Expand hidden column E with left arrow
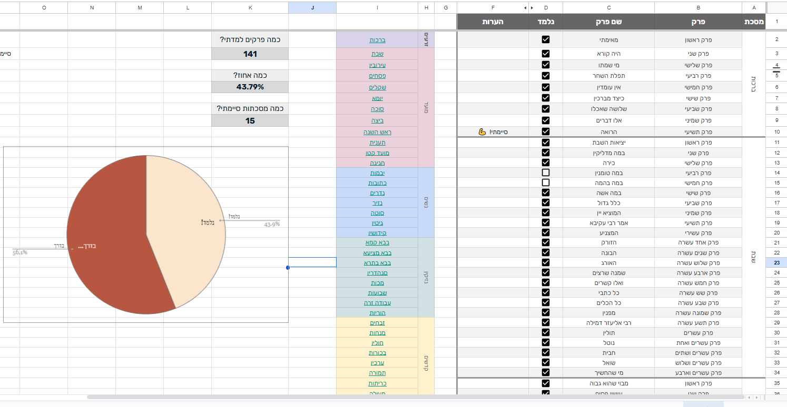Image resolution: width=787 pixels, height=407 pixels. (x=525, y=8)
